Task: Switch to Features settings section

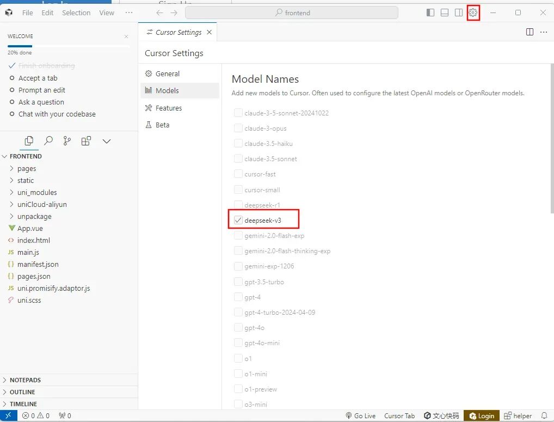Action: (180, 108)
